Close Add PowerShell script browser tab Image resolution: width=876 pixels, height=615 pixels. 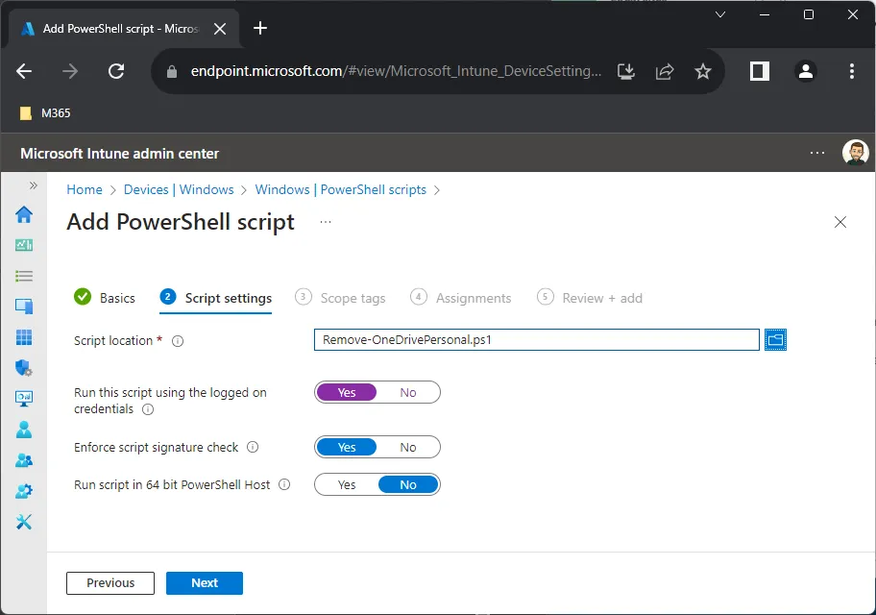220,29
